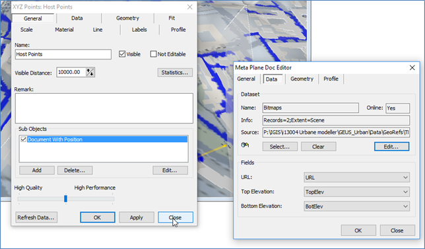Click Edit... in Dataset section
The height and width of the screenshot is (249, 425).
[391, 147]
